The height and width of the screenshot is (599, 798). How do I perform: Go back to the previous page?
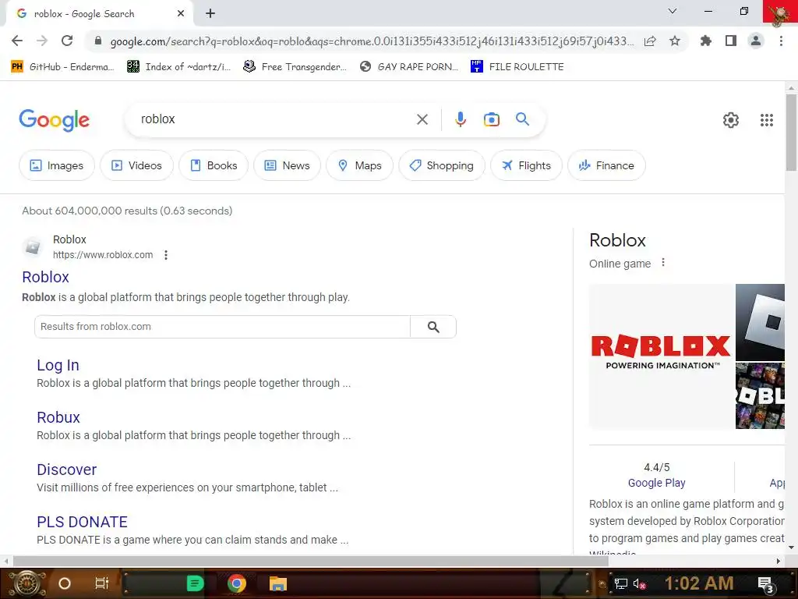pyautogui.click(x=17, y=41)
